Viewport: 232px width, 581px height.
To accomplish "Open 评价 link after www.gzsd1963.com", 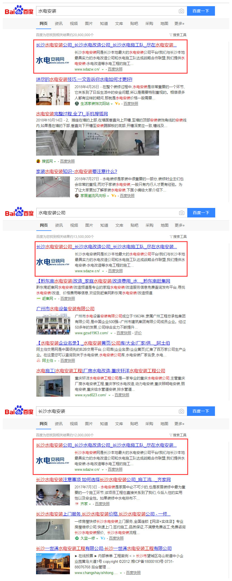I will (x=138, y=333).
